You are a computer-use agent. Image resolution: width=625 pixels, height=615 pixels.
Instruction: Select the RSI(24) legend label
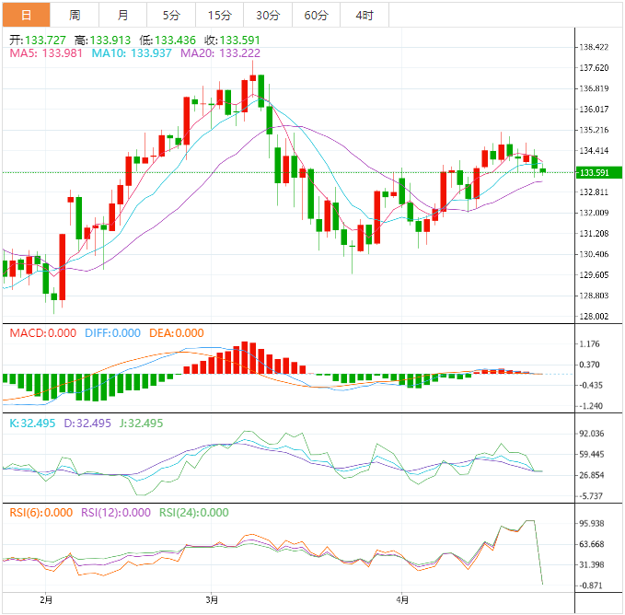coord(194,513)
